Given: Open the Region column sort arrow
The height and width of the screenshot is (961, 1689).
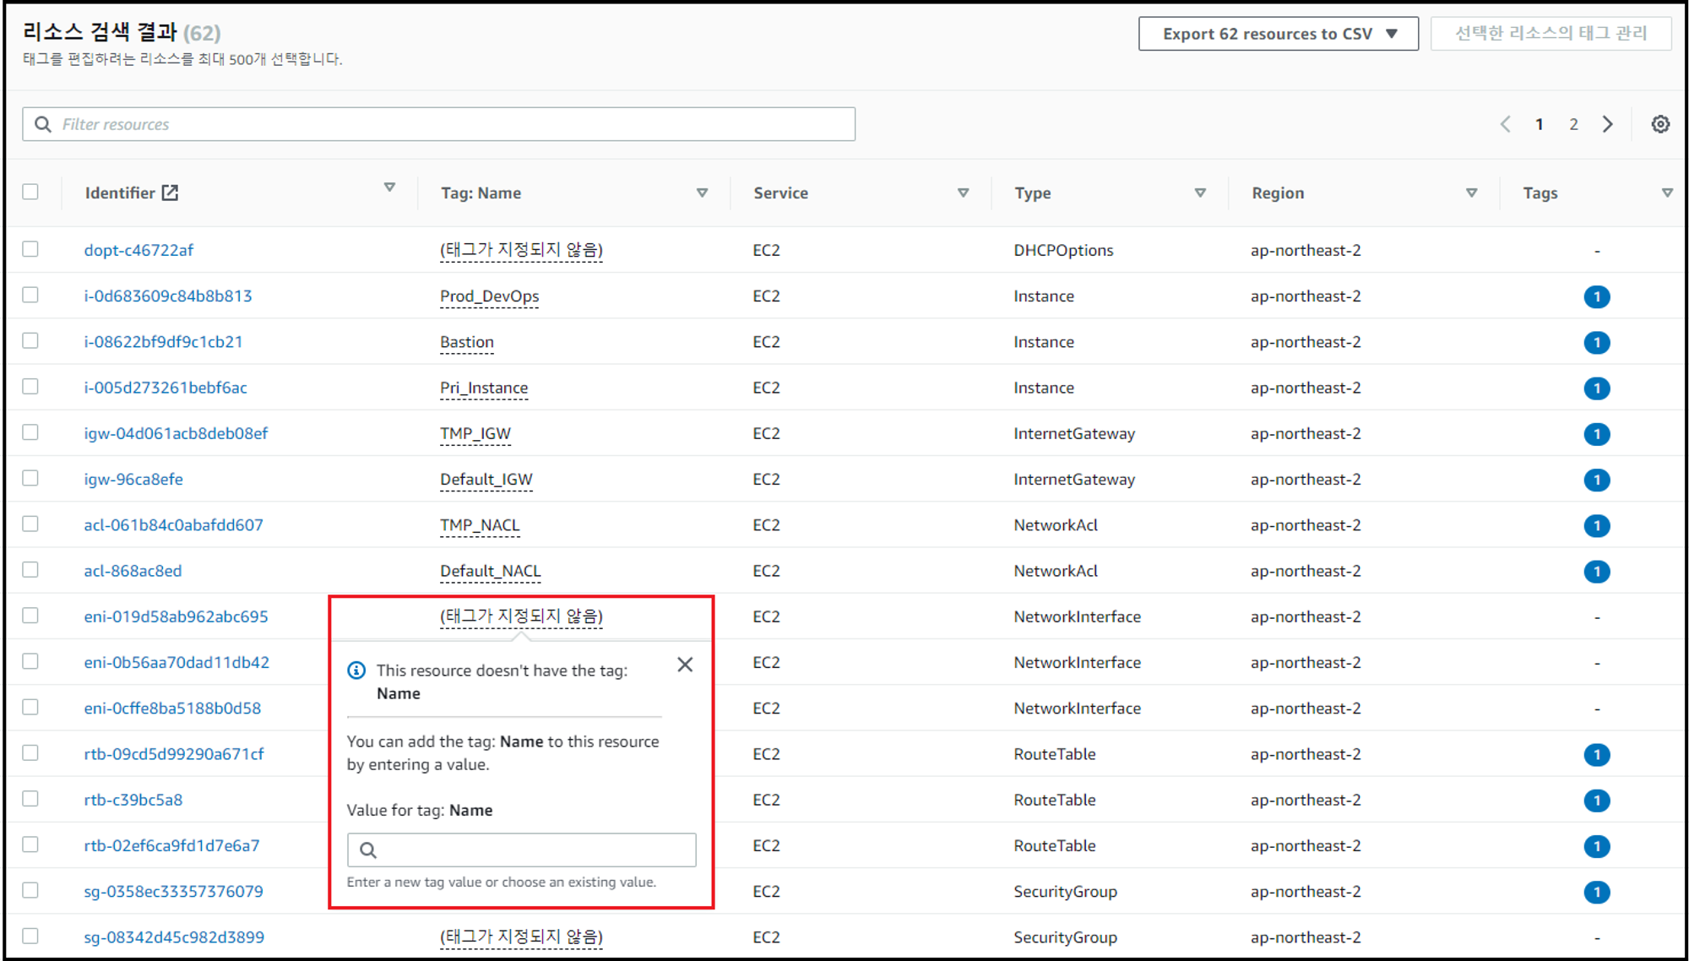Looking at the screenshot, I should coord(1471,193).
